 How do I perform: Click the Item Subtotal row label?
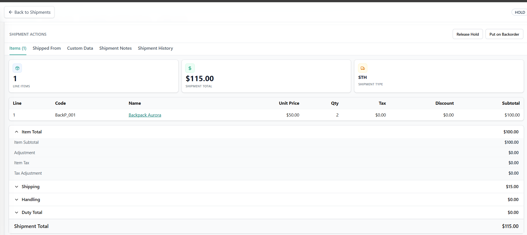[26, 142]
